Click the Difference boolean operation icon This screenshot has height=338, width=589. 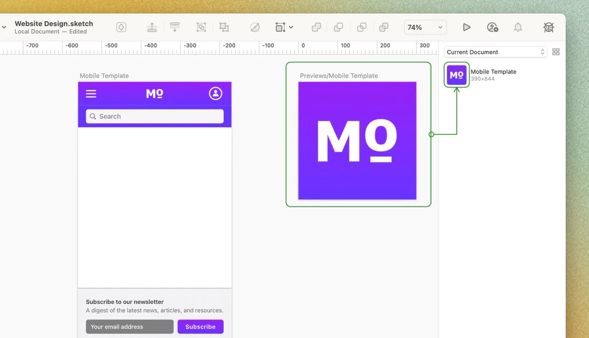coord(384,28)
